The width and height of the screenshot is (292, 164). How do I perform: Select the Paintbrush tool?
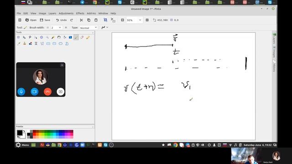pyautogui.click(x=76, y=37)
